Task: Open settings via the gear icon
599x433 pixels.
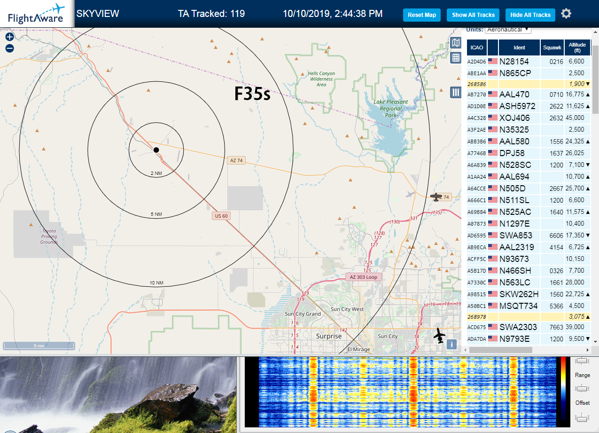Action: pyautogui.click(x=566, y=14)
